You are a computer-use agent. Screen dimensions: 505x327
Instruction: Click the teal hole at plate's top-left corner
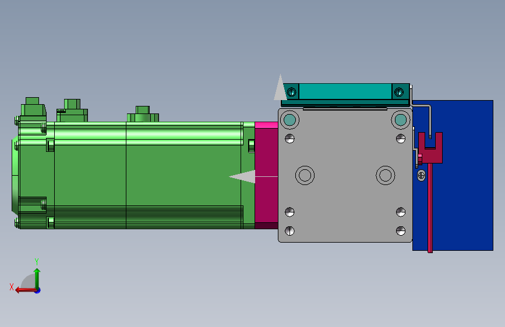point(290,120)
